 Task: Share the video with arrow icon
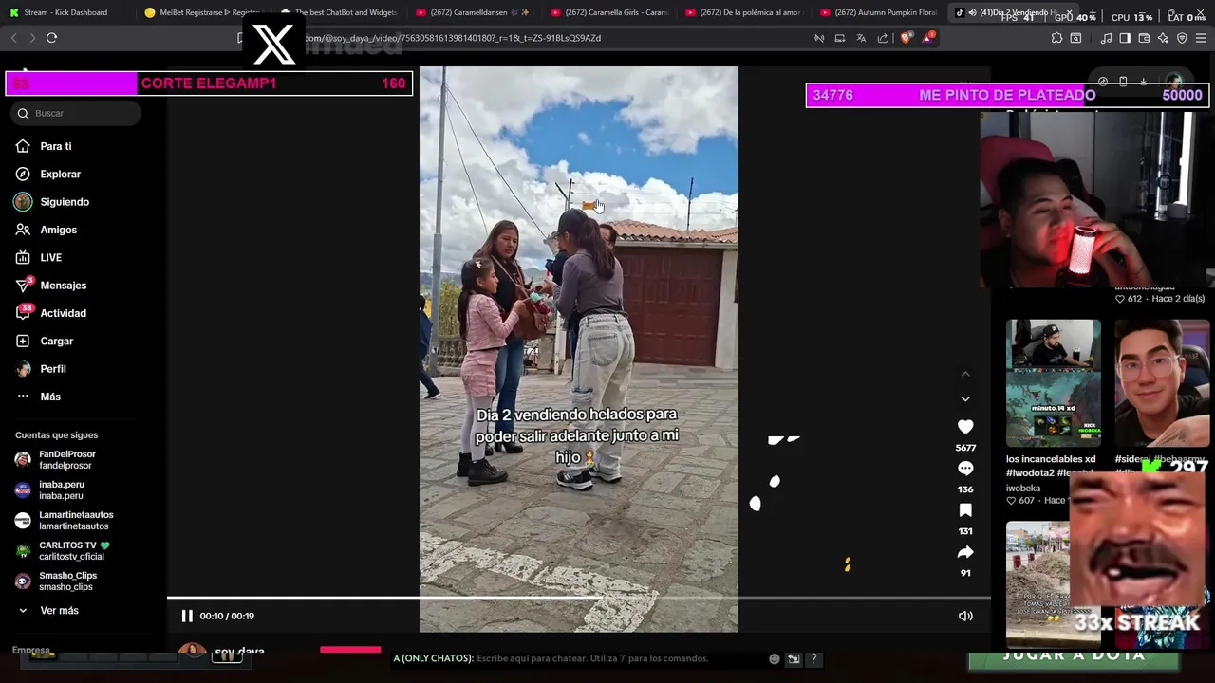pyautogui.click(x=965, y=552)
